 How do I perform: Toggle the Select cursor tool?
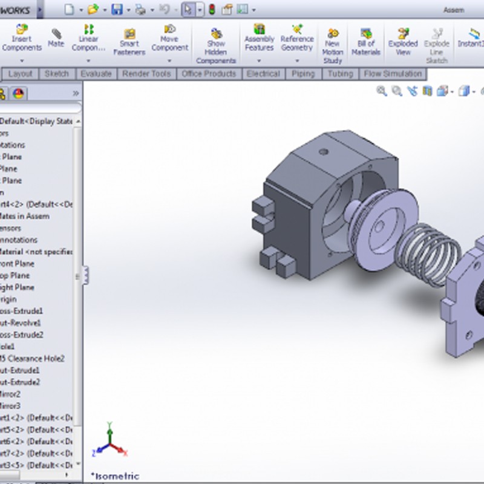(188, 9)
